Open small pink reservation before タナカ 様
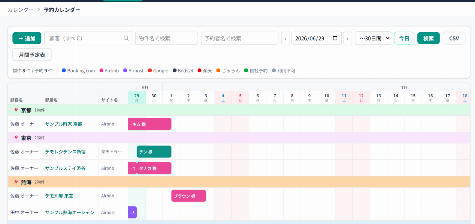 [132, 168]
